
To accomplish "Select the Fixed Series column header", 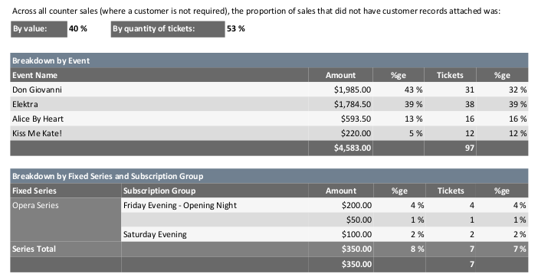I will 66,191.
